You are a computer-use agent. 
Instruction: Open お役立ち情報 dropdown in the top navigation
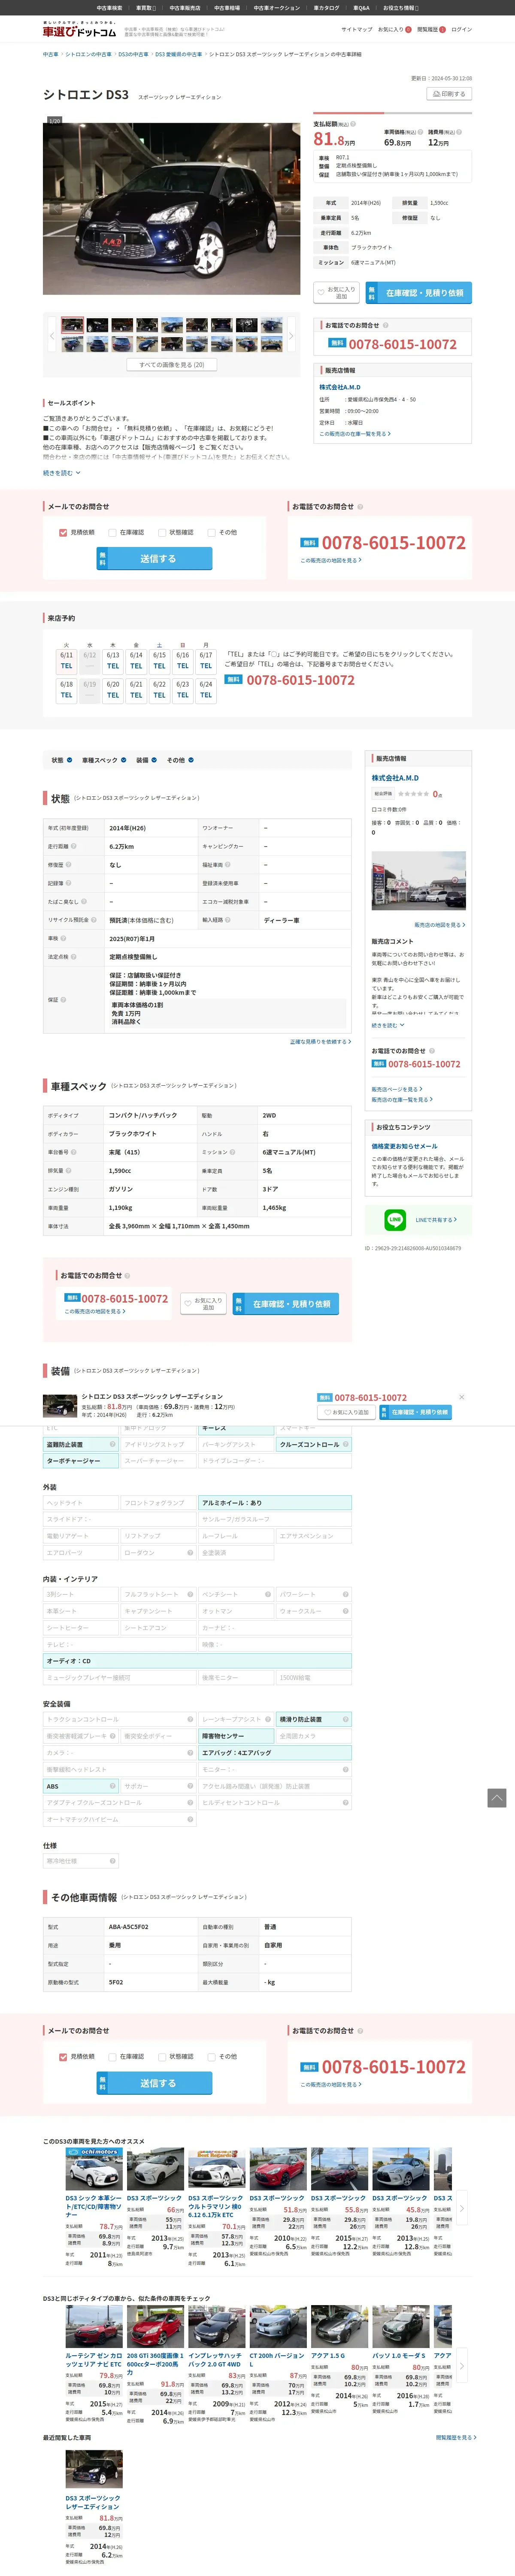coord(401,8)
